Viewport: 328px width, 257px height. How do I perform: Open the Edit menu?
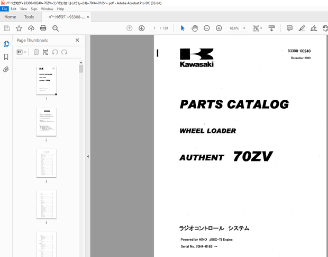tap(13, 9)
